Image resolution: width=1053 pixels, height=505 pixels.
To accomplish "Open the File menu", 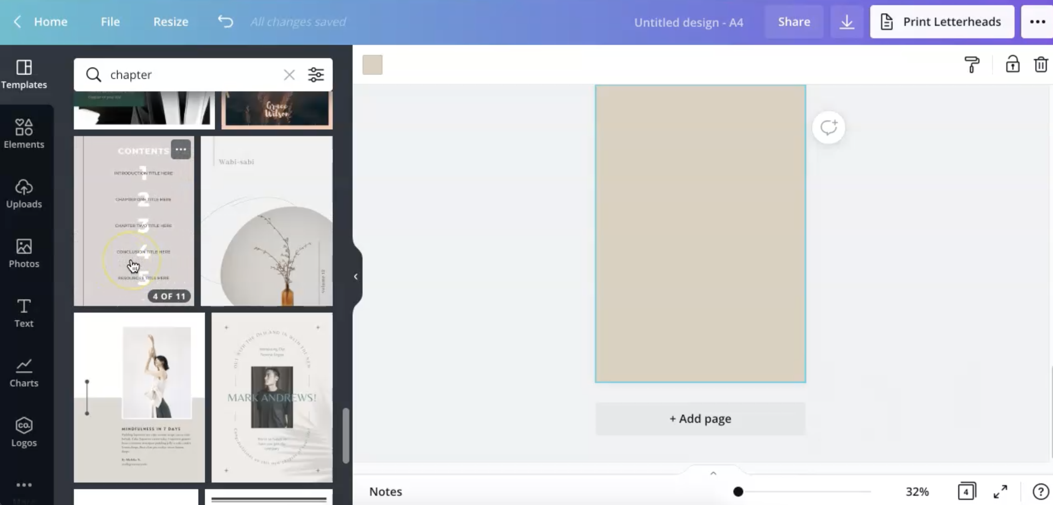I will 110,22.
